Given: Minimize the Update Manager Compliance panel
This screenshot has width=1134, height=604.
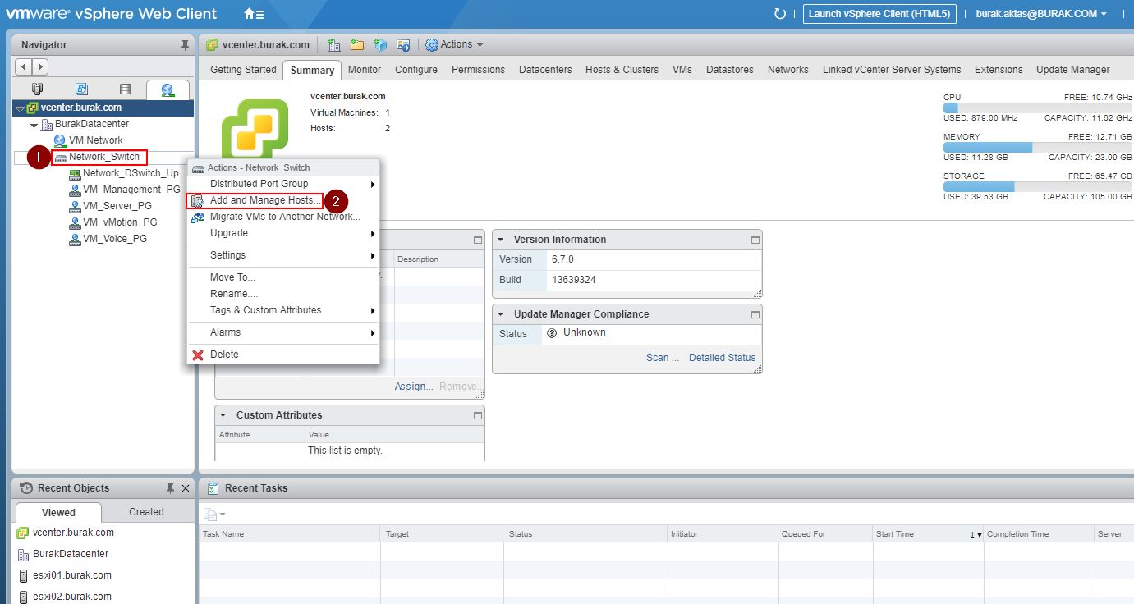Looking at the screenshot, I should (x=755, y=314).
